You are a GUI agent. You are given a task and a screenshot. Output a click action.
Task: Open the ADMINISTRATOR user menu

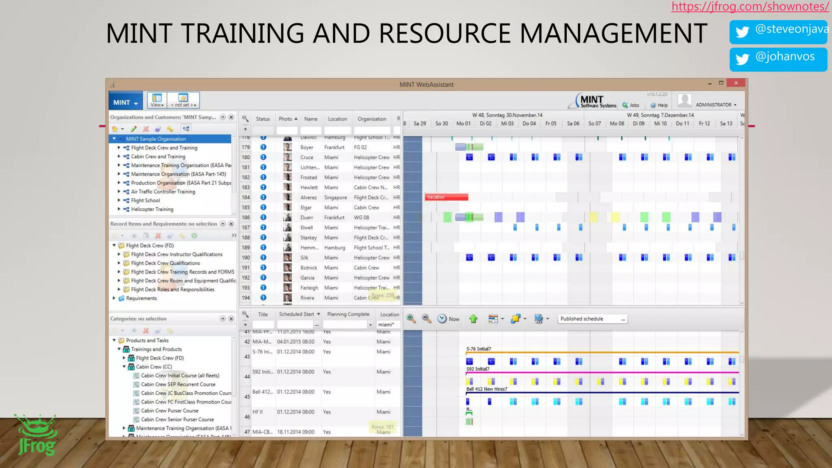[716, 105]
